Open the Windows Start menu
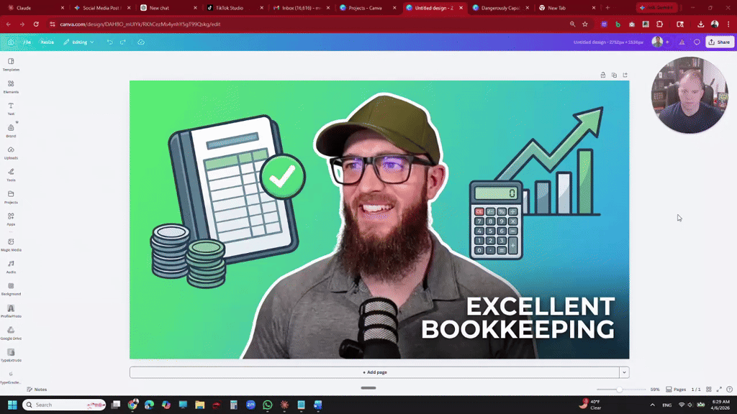Viewport: 737px width, 414px height. point(12,405)
